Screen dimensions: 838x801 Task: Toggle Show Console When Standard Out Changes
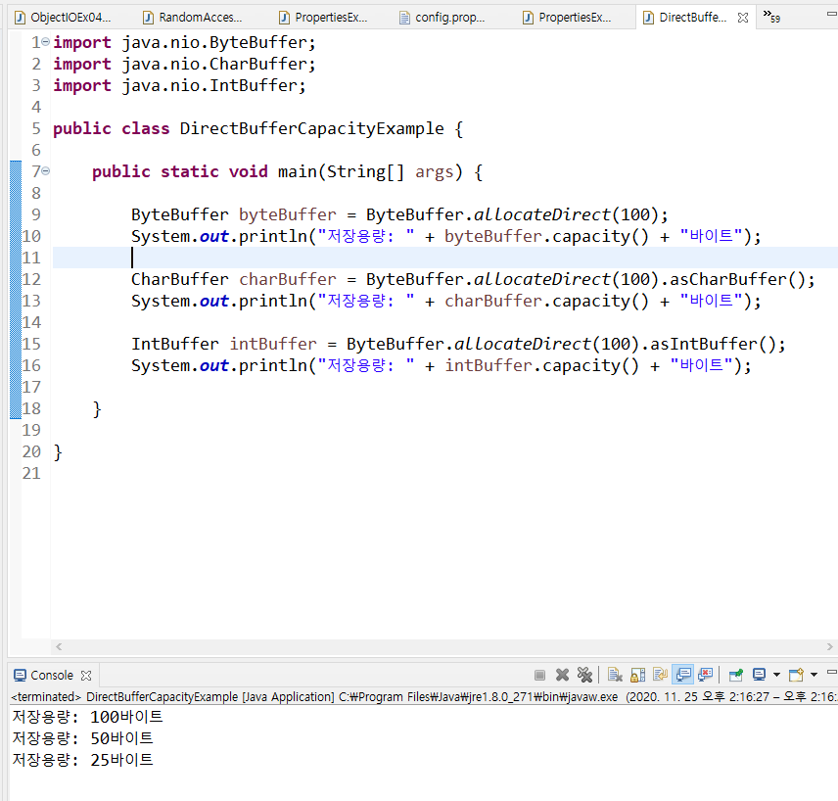683,676
